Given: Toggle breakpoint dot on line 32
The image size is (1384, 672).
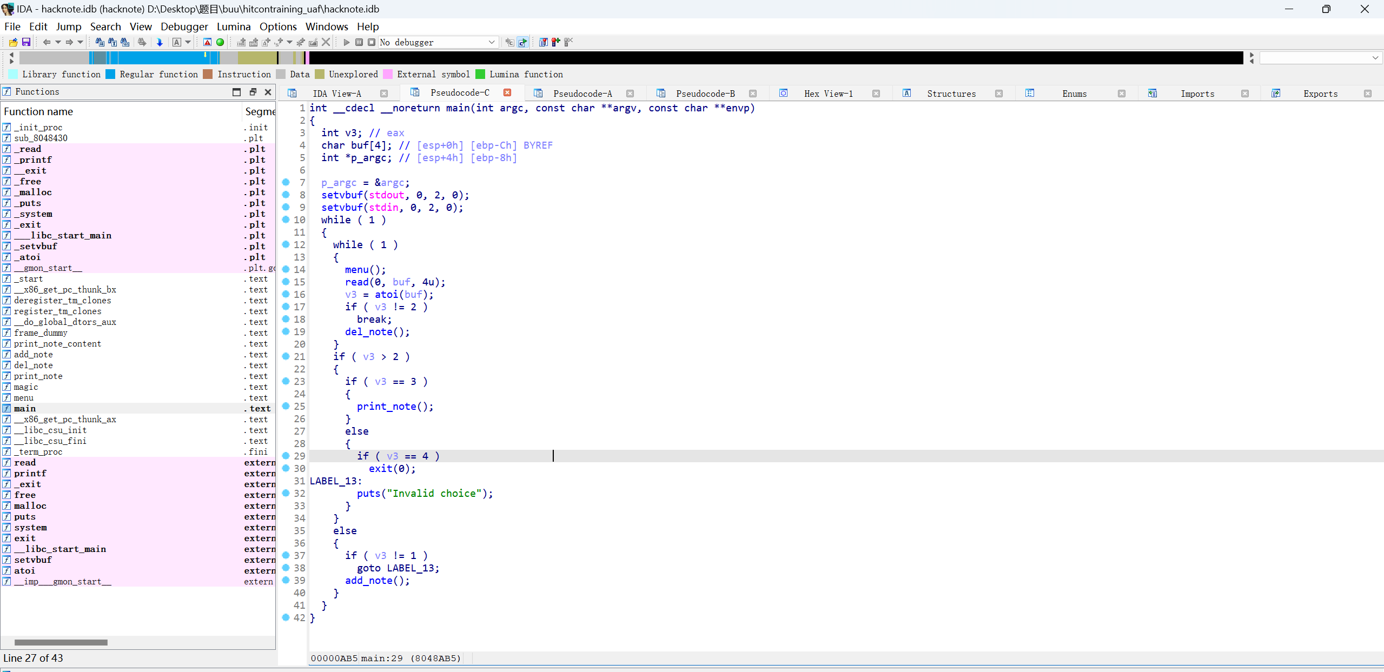Looking at the screenshot, I should coord(286,493).
